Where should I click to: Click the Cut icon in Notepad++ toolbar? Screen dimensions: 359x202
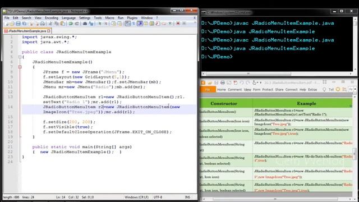point(50,24)
